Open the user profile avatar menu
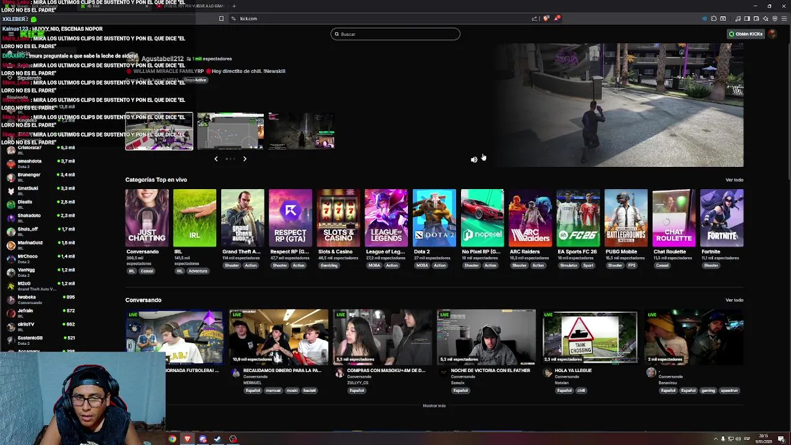 point(772,34)
